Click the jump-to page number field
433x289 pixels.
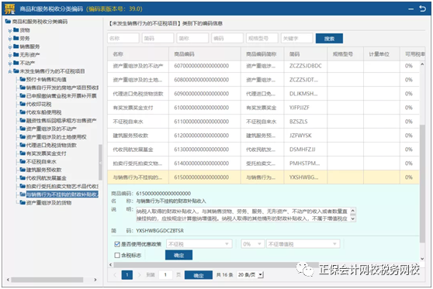[165, 274]
